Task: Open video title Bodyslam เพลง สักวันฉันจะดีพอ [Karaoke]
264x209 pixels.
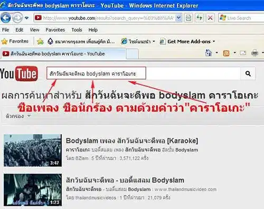Action: tap(132, 141)
